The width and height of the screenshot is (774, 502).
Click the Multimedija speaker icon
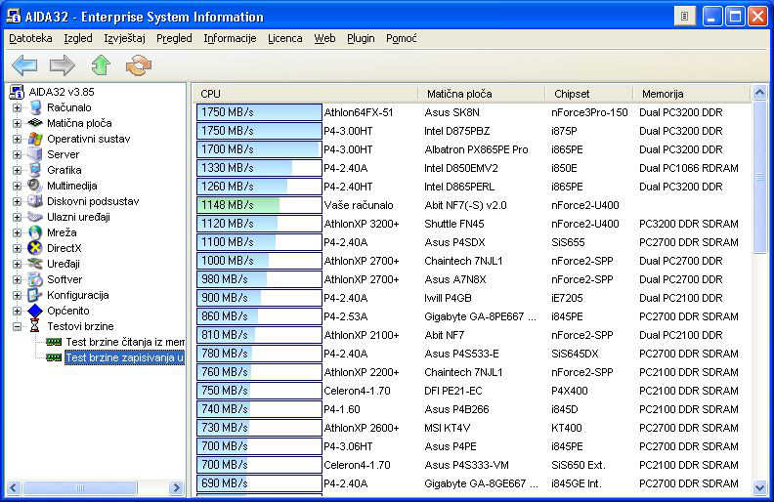36,186
